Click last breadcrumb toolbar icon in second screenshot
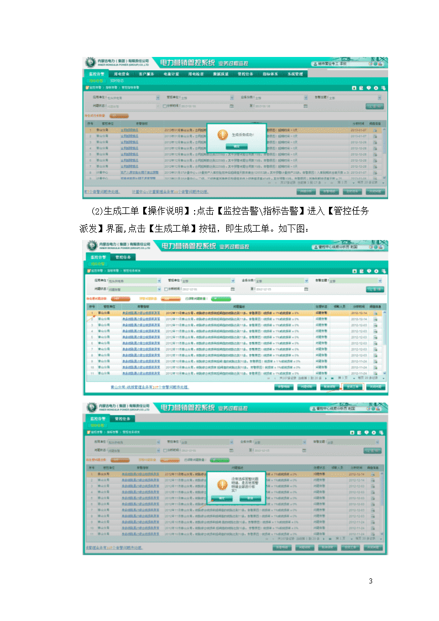 click(x=384, y=272)
